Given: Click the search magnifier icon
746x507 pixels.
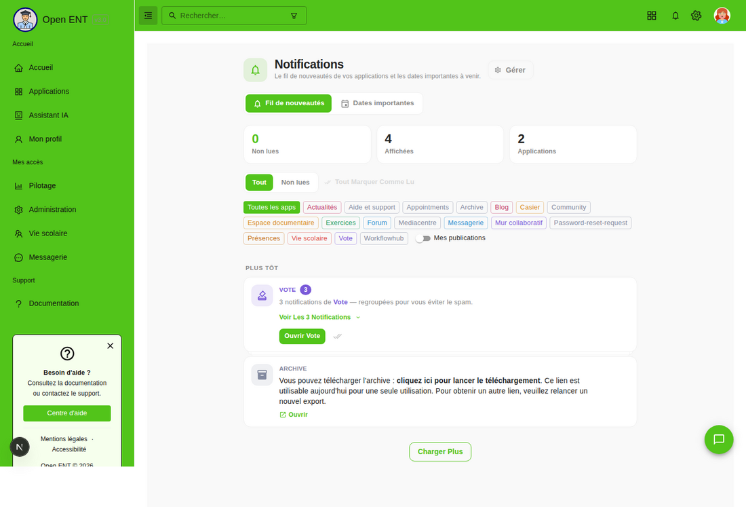Looking at the screenshot, I should [173, 16].
